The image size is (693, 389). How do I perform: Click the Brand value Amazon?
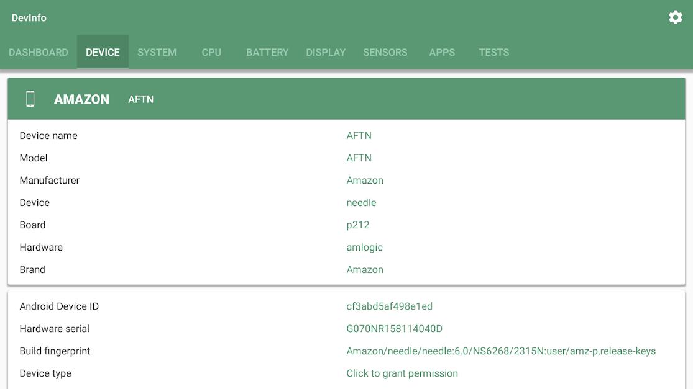(365, 269)
